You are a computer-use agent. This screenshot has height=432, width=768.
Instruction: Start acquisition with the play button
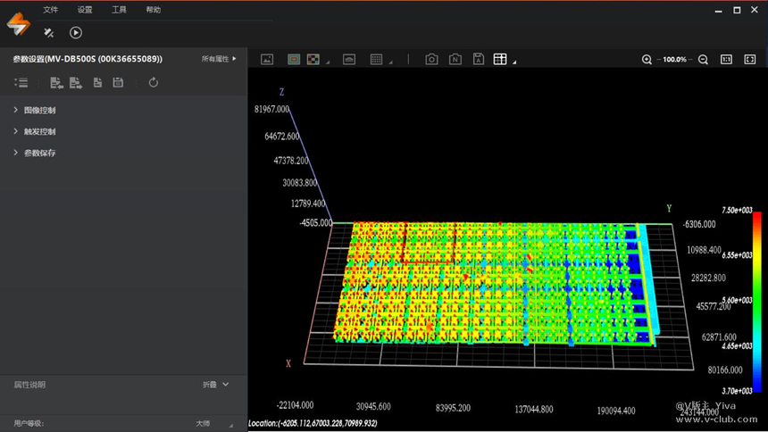coord(75,33)
